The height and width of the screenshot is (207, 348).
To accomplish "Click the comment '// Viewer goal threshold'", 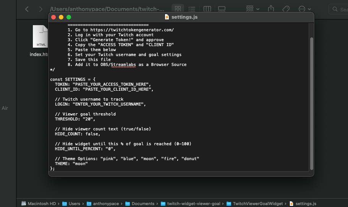I will tap(86, 114).
